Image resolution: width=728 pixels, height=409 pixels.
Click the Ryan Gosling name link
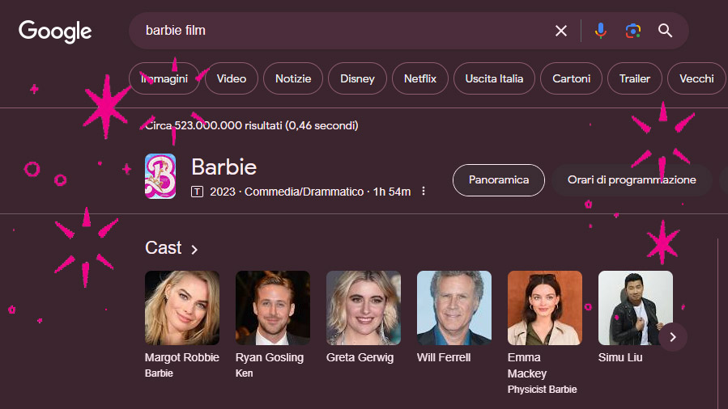270,357
